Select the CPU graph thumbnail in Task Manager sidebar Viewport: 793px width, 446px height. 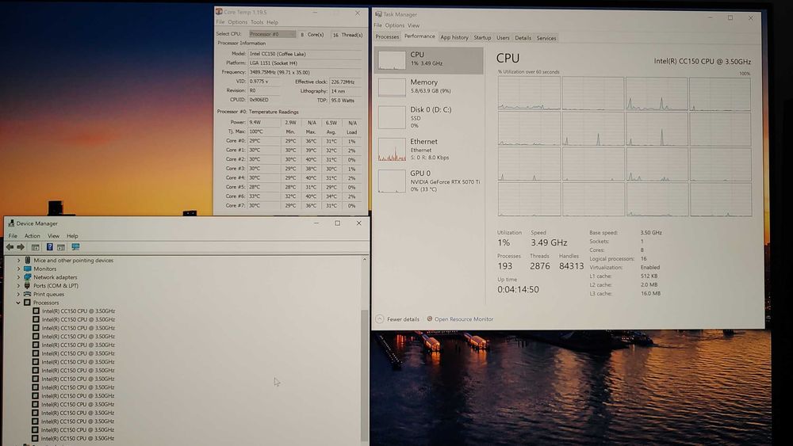coord(392,60)
